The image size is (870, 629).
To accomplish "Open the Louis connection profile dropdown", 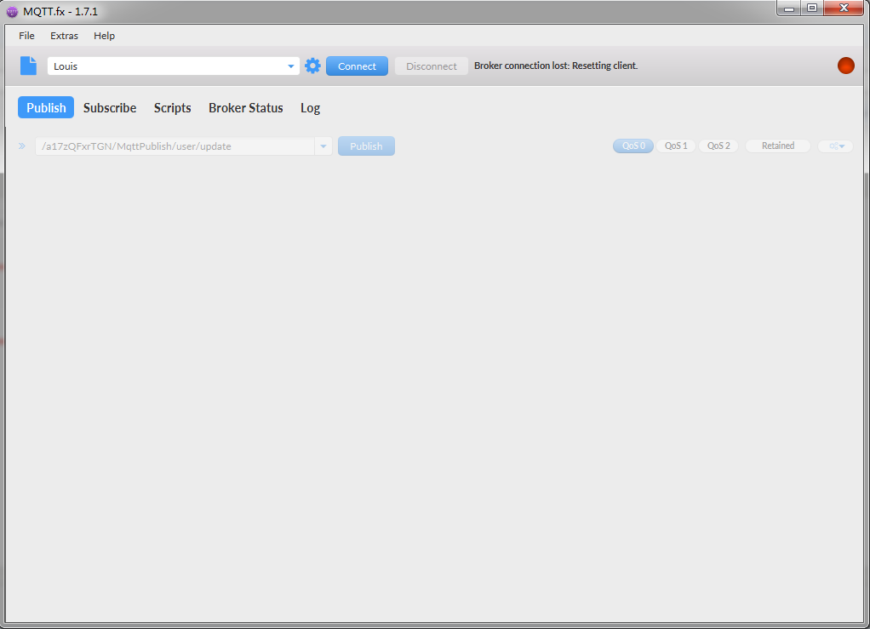I will [173, 66].
